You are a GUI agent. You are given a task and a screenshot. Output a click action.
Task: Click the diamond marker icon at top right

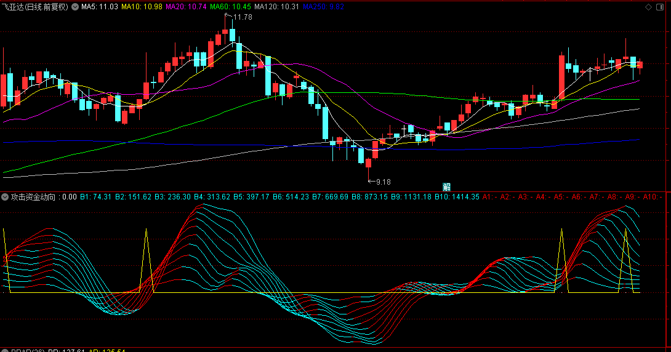pyautogui.click(x=648, y=7)
